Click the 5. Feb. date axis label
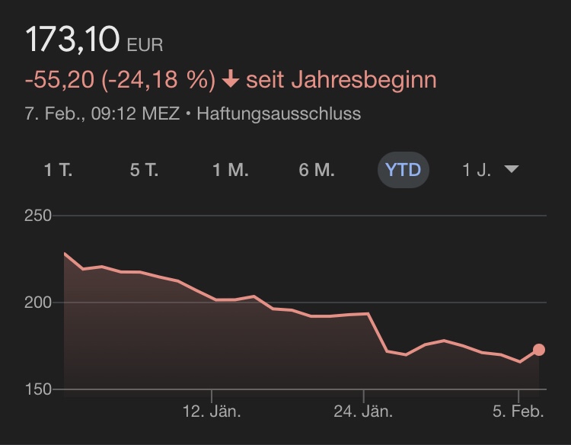Viewport: 571px width, 445px height. pyautogui.click(x=518, y=412)
